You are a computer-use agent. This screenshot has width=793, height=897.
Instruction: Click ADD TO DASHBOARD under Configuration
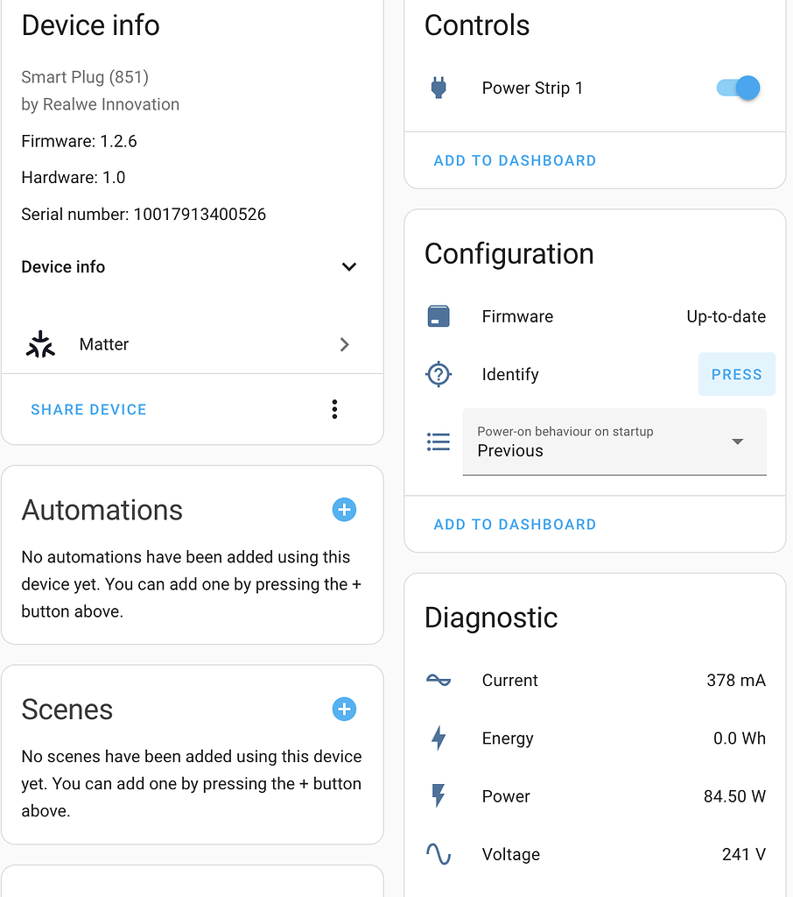coord(515,524)
